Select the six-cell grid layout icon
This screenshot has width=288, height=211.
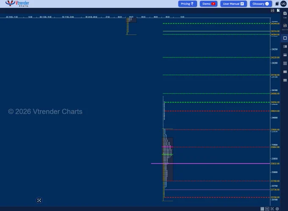285,80
